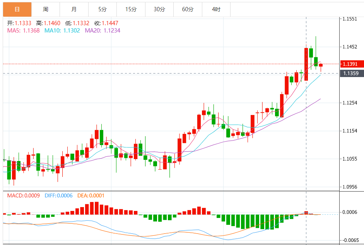
Task: Switch to the monthly 月 tab
Action: 74,9
